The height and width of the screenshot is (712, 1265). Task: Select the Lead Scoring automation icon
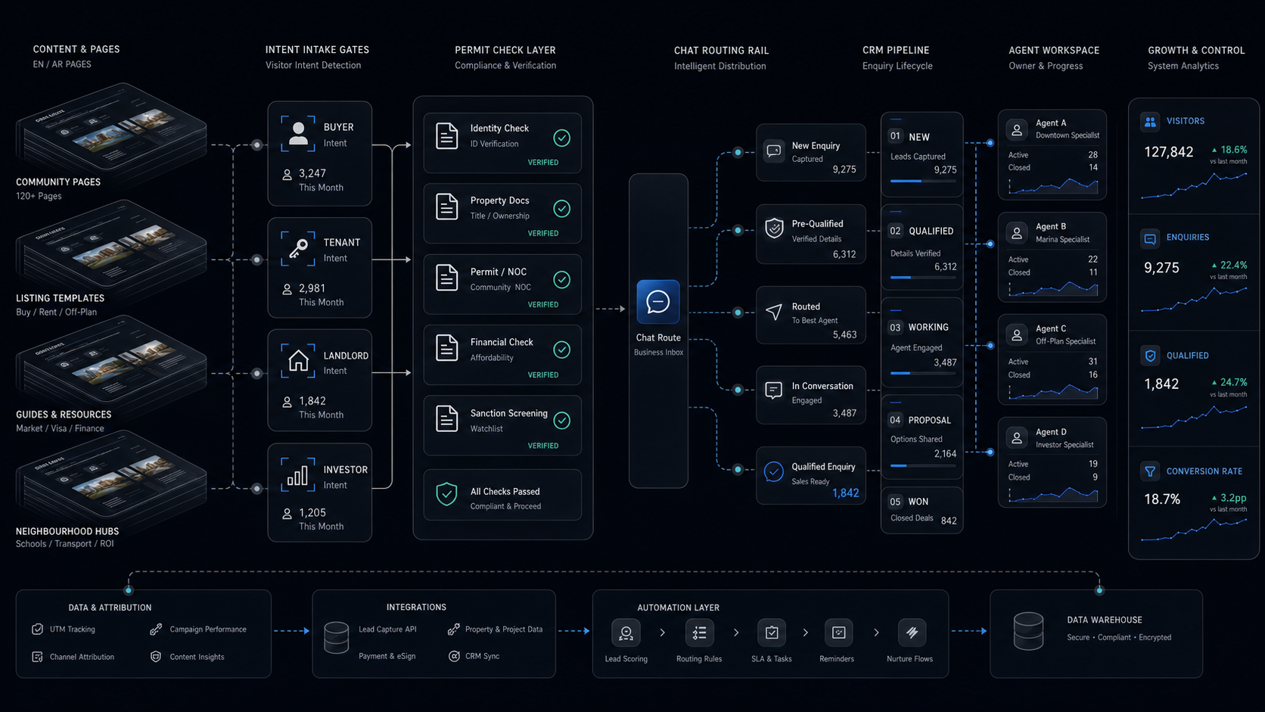coord(626,633)
